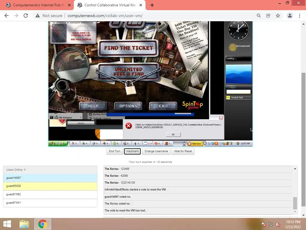
Task: Close the DirectDraw error dialog with X
Action: point(221,117)
